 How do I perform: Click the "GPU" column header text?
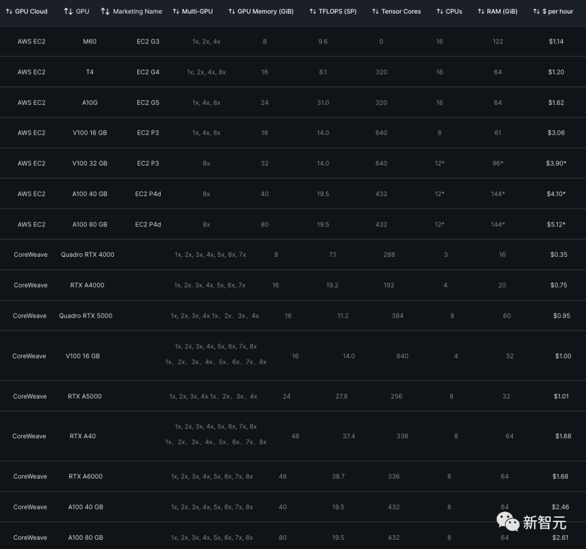pyautogui.click(x=82, y=11)
